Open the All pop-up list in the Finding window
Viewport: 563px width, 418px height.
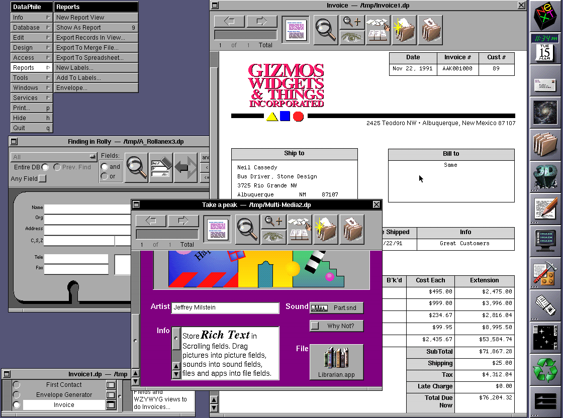pos(54,157)
